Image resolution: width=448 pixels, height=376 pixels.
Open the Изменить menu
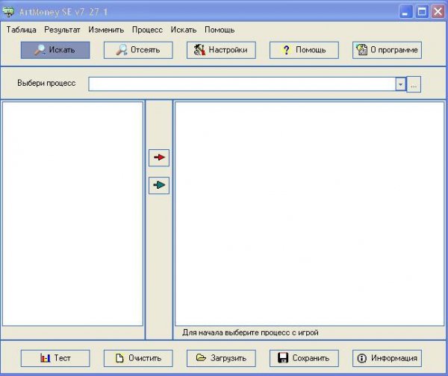tap(106, 30)
